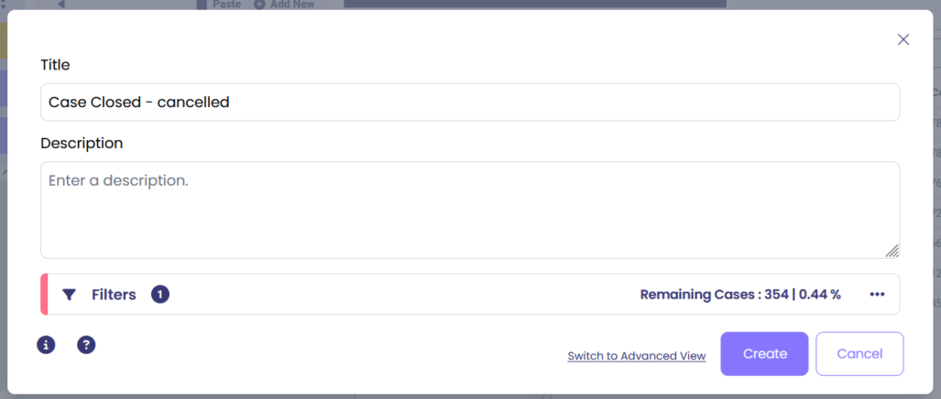Click the Description field label
This screenshot has height=399, width=941.
coord(82,144)
